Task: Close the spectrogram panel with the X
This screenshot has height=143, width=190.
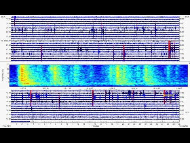Action: [189, 64]
